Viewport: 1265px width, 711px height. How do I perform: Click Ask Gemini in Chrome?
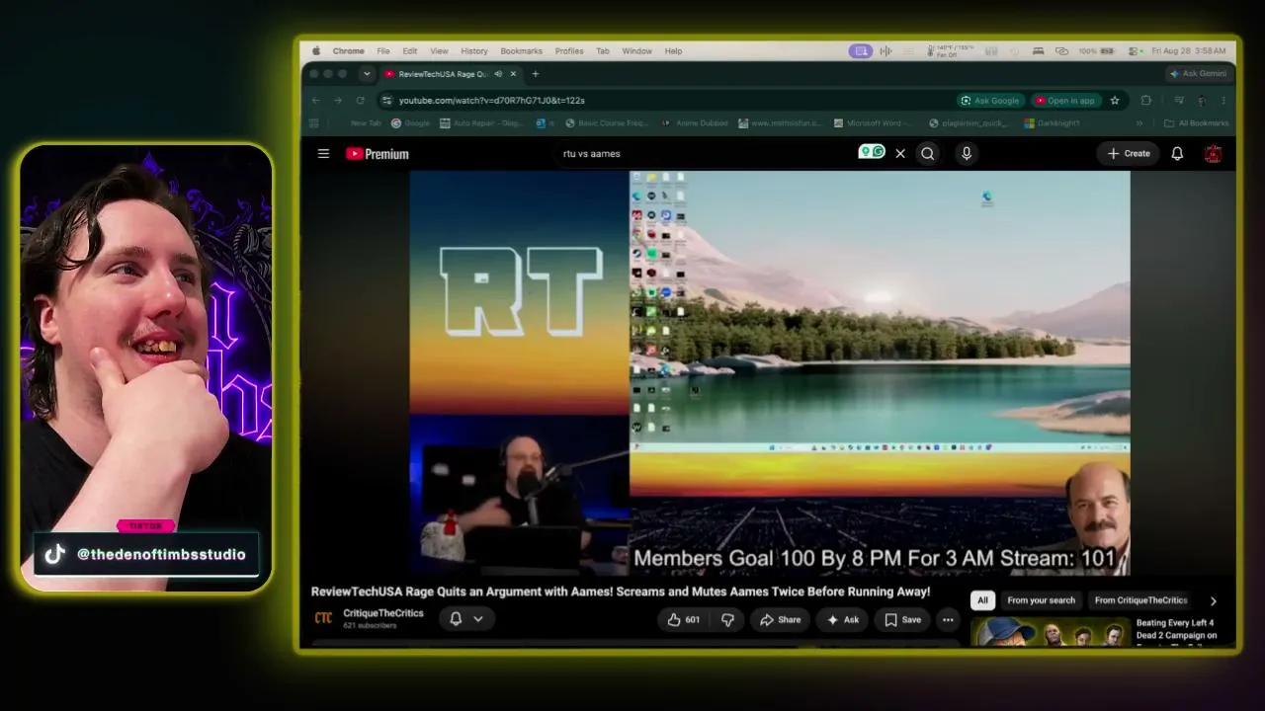[x=1198, y=74]
